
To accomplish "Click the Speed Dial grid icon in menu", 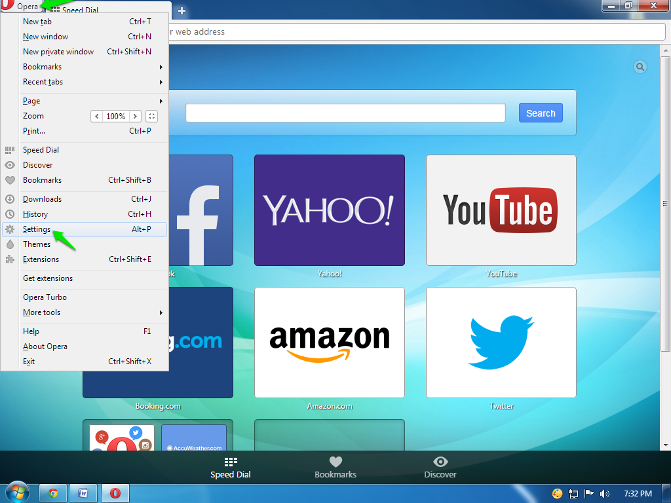I will click(x=10, y=150).
